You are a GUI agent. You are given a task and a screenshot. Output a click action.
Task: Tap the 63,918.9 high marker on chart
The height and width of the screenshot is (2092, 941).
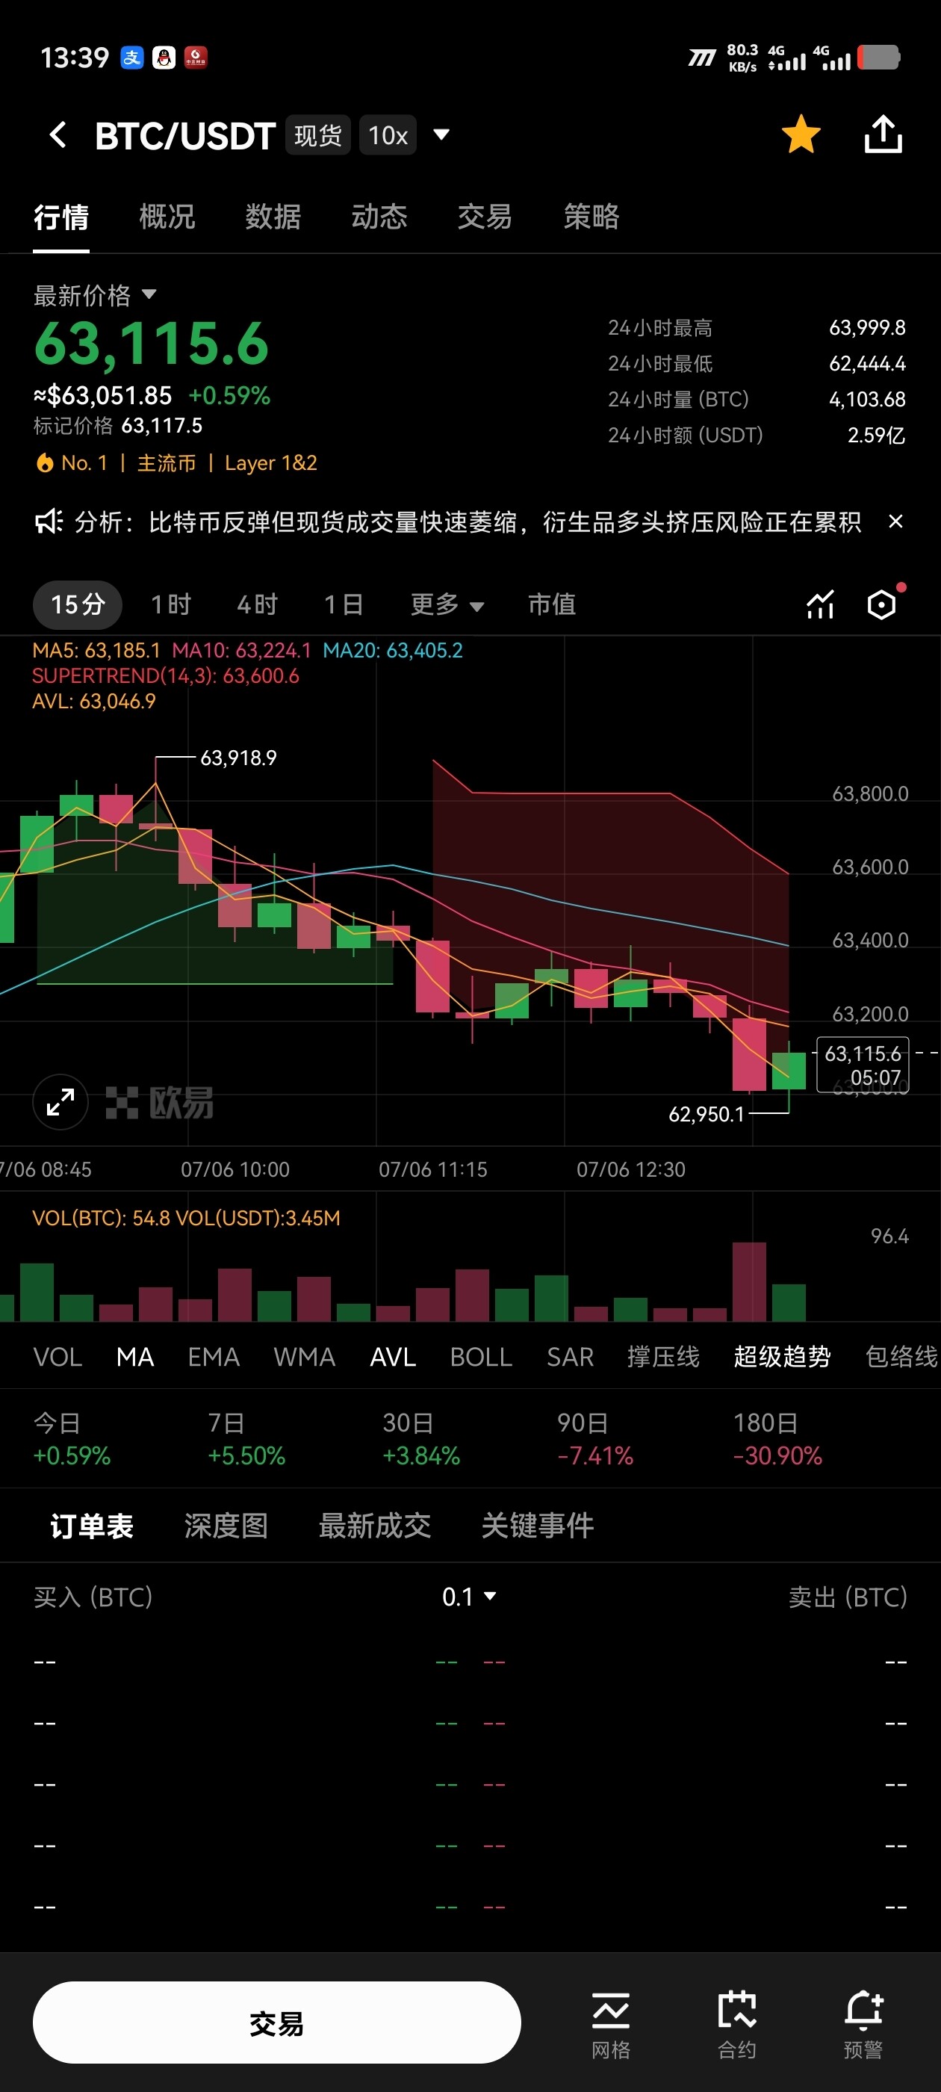[238, 758]
